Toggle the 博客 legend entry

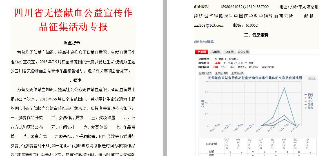pos(309,98)
